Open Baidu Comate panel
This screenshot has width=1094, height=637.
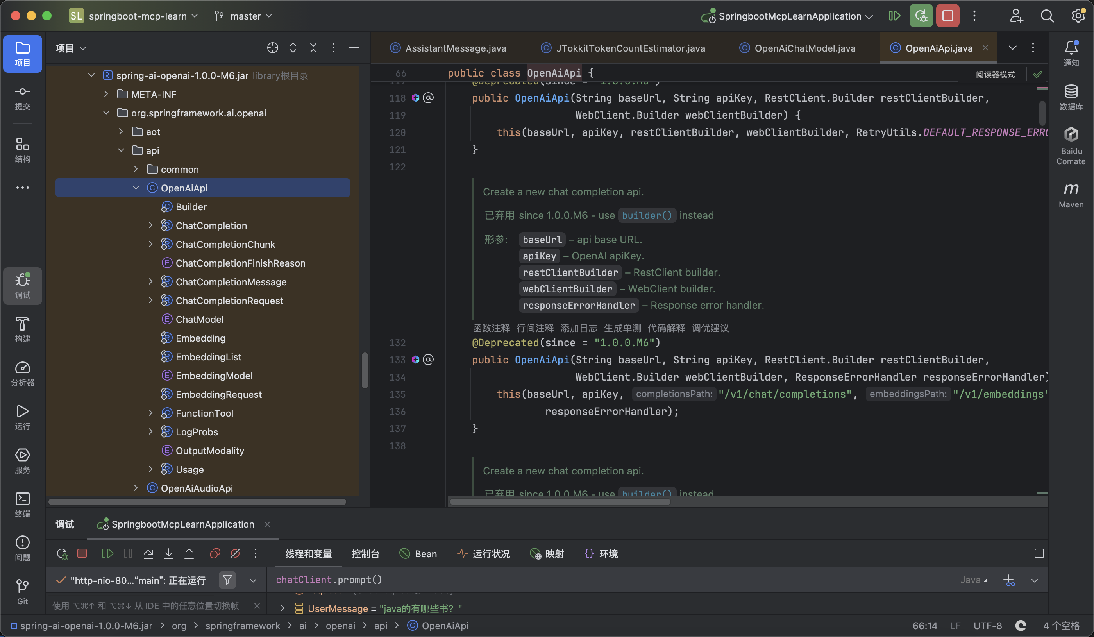click(1071, 146)
